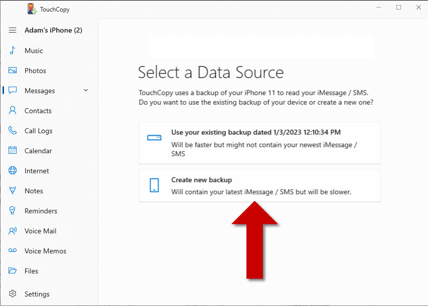The image size is (428, 306).
Task: Minimize the TouchCopy window
Action: tap(379, 8)
